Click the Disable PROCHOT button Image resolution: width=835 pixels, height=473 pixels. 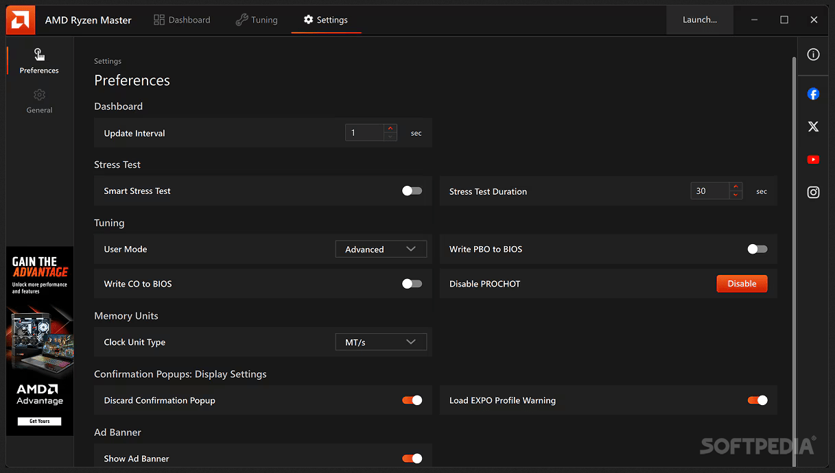pyautogui.click(x=742, y=284)
